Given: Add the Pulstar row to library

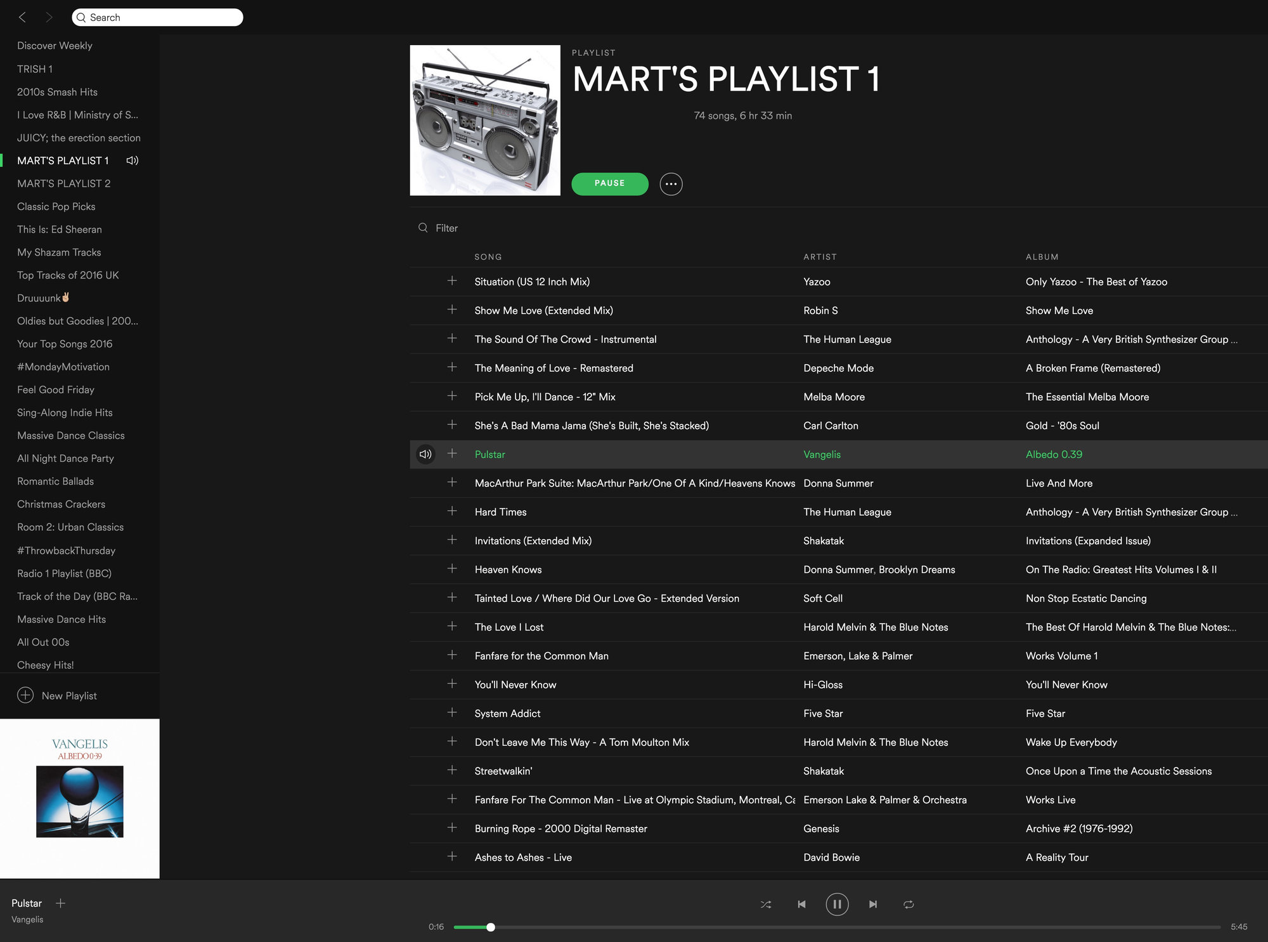Looking at the screenshot, I should tap(452, 453).
